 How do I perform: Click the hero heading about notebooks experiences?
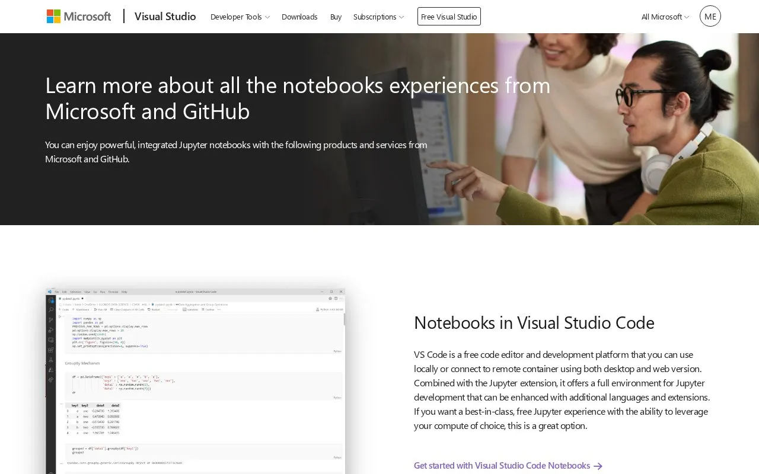tap(298, 98)
